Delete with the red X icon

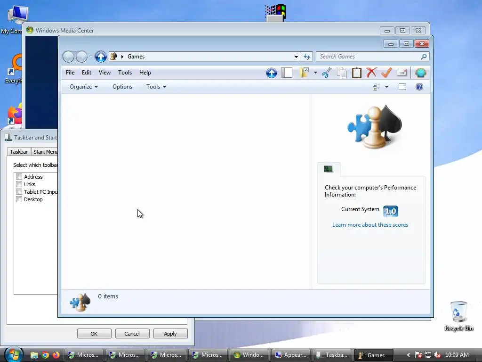click(371, 73)
